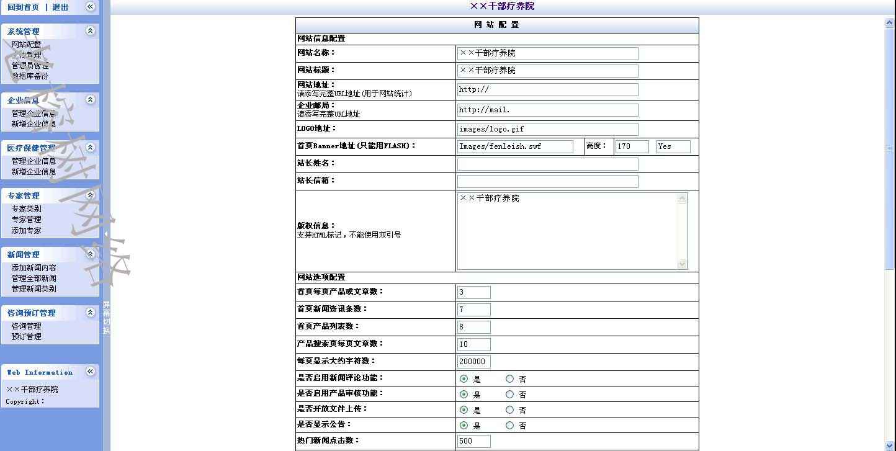This screenshot has height=451, width=896.
Task: Select 否 for 是否启用新闻评论功能
Action: tap(509, 379)
